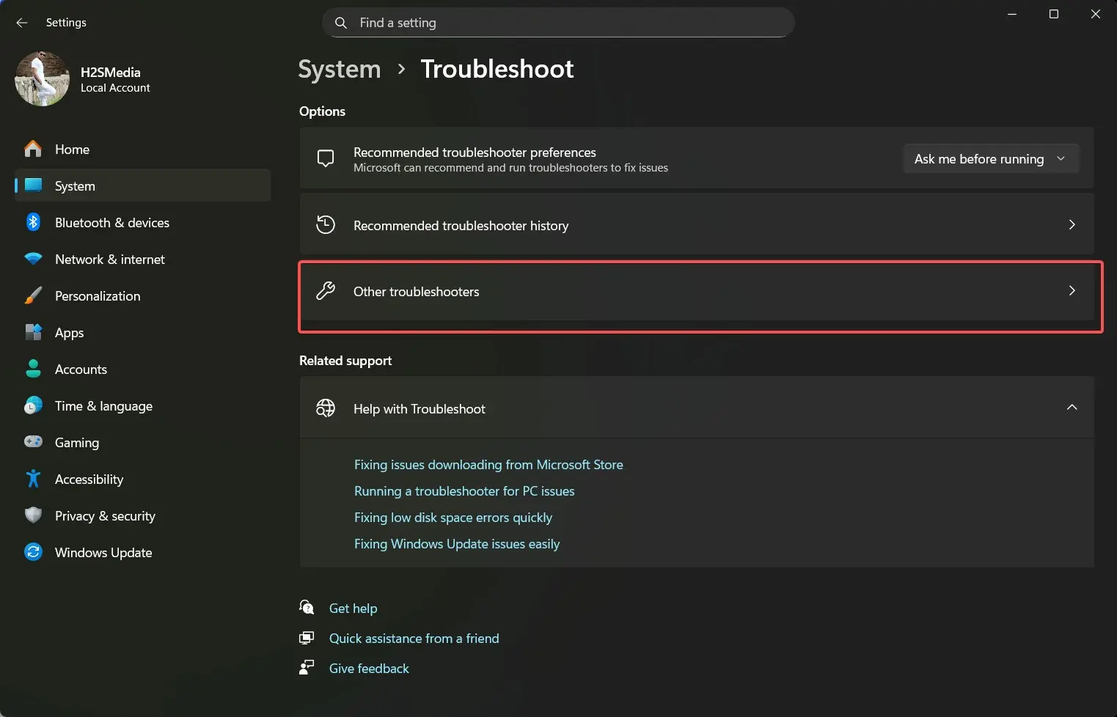Viewport: 1117px width, 717px height.
Task: Click H2SMedia account name
Action: point(110,72)
